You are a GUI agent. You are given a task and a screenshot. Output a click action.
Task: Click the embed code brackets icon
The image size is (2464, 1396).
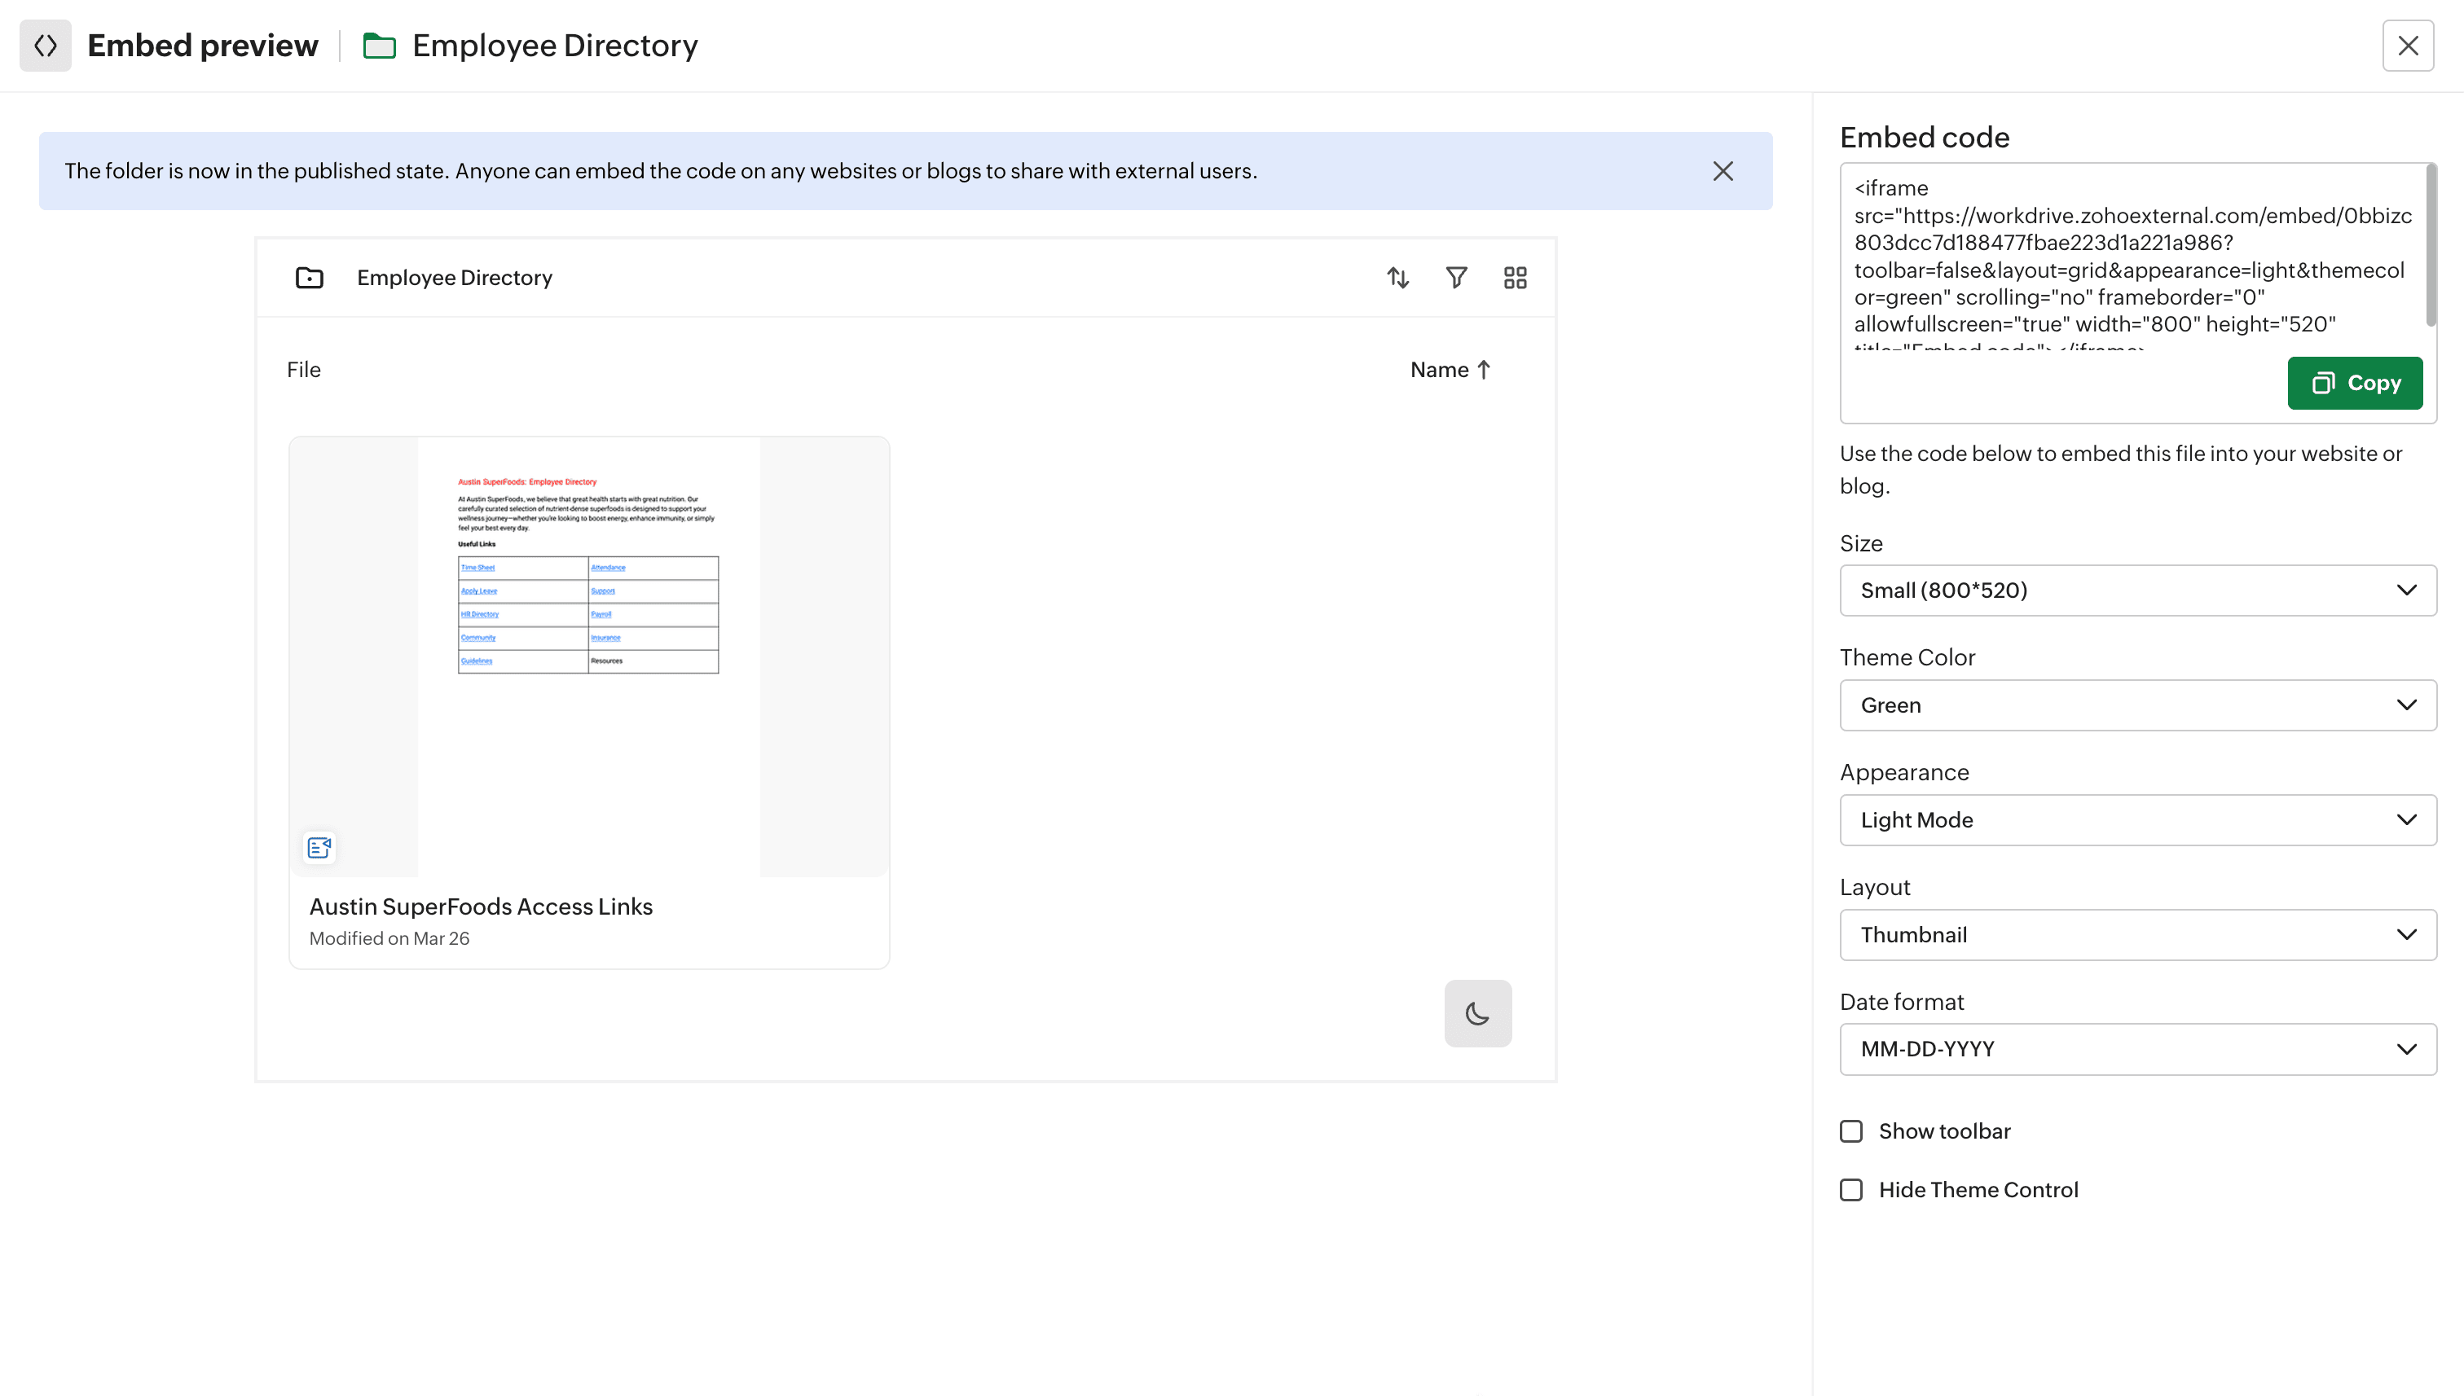(x=45, y=45)
